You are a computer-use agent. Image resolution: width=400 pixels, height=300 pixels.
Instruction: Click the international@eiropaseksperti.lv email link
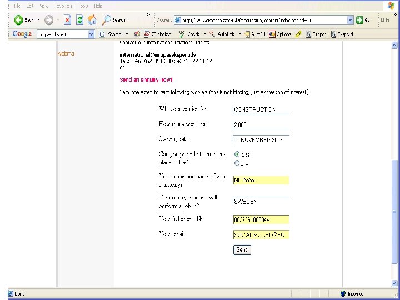point(158,54)
